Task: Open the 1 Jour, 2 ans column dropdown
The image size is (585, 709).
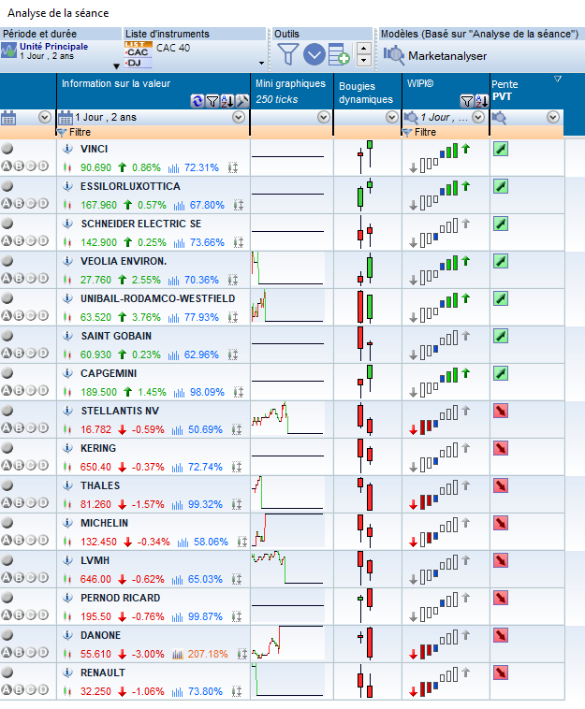Action: point(239,118)
